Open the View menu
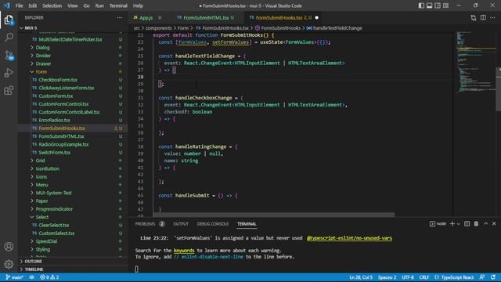Image resolution: width=501 pixels, height=282 pixels. pyautogui.click(x=73, y=5)
